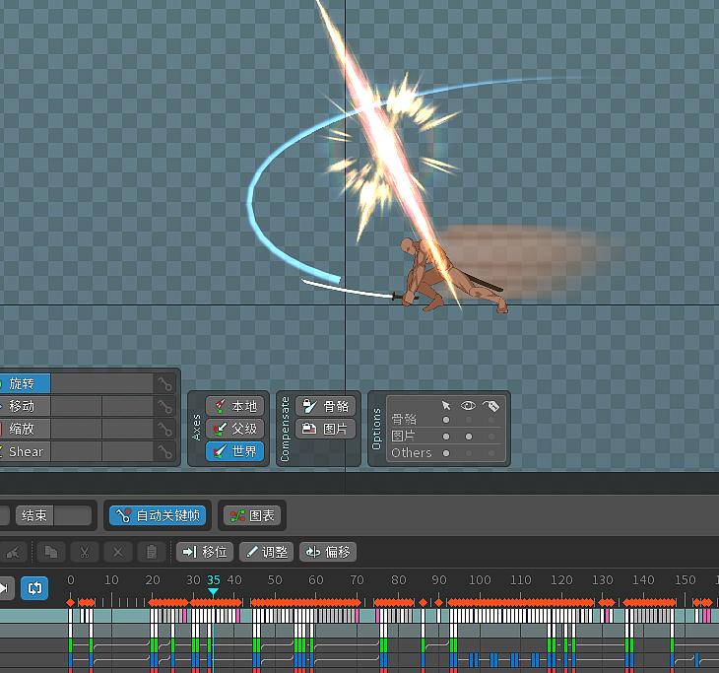Image resolution: width=719 pixels, height=673 pixels.
Task: Click the first 缩放 value field
Action: click(76, 429)
